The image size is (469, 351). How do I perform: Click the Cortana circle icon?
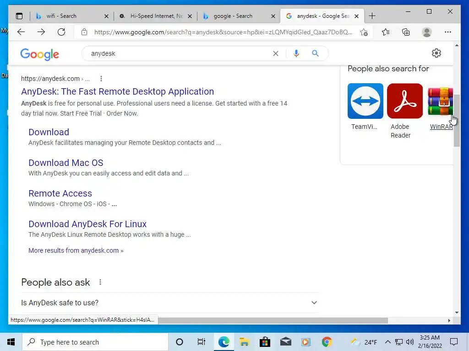click(x=180, y=342)
